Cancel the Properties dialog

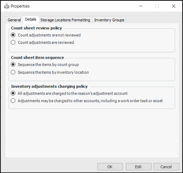[x=166, y=167]
